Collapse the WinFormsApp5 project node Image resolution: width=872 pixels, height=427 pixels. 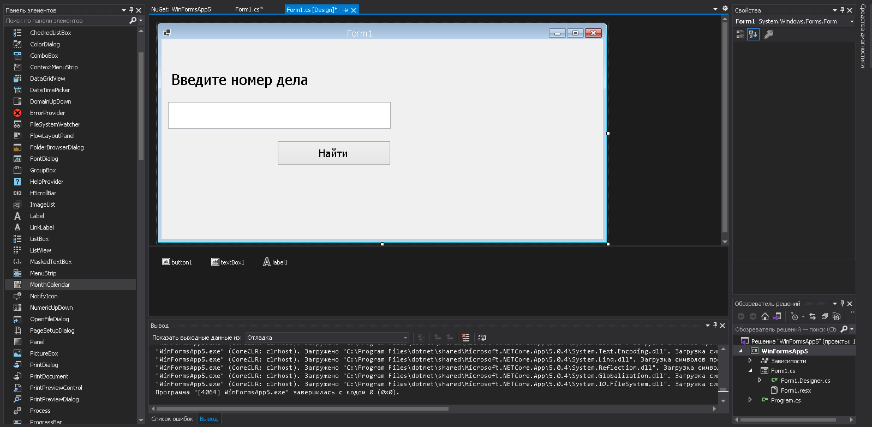point(740,351)
